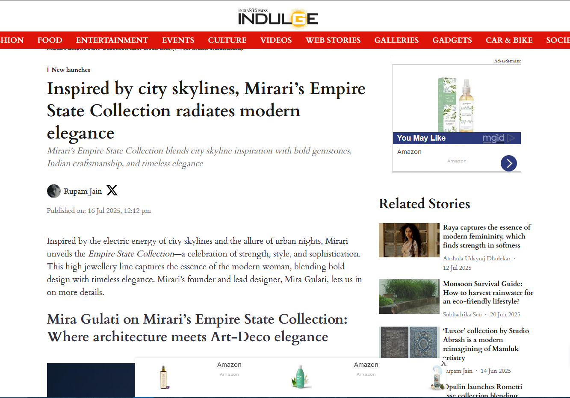Click the blue next arrow in the ad
This screenshot has height=398, width=570.
click(509, 163)
